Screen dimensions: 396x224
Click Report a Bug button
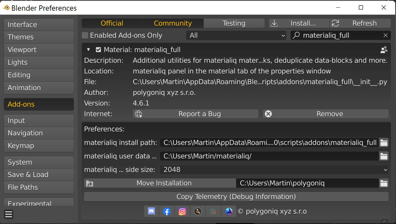[x=196, y=114]
